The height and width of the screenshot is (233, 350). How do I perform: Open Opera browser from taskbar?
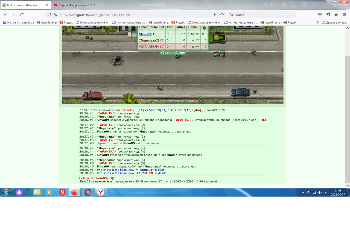pos(88,192)
